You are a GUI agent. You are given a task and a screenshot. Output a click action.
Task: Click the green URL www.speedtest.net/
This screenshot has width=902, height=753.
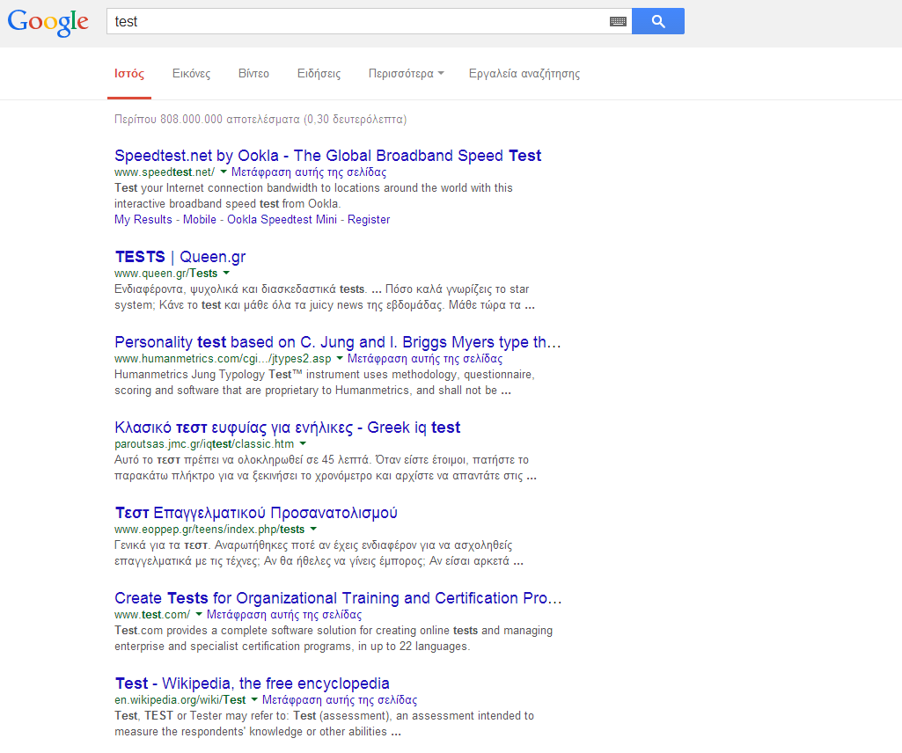coord(165,172)
